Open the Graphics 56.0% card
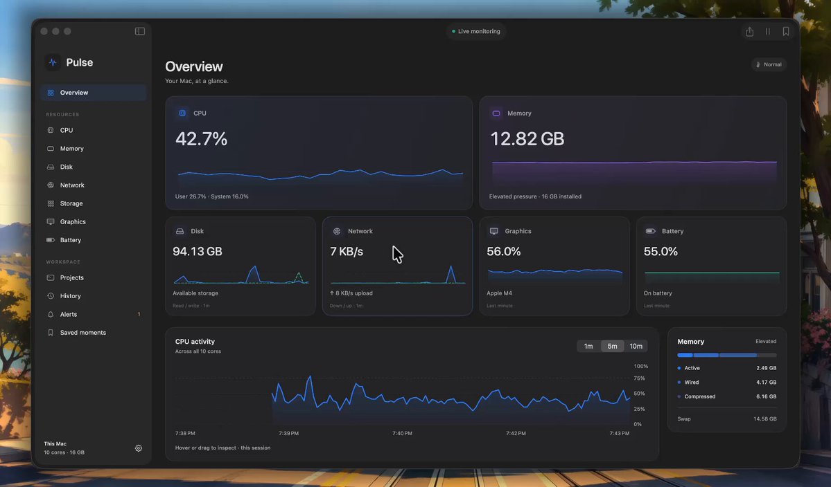Screen dimensions: 831x487 [554, 266]
